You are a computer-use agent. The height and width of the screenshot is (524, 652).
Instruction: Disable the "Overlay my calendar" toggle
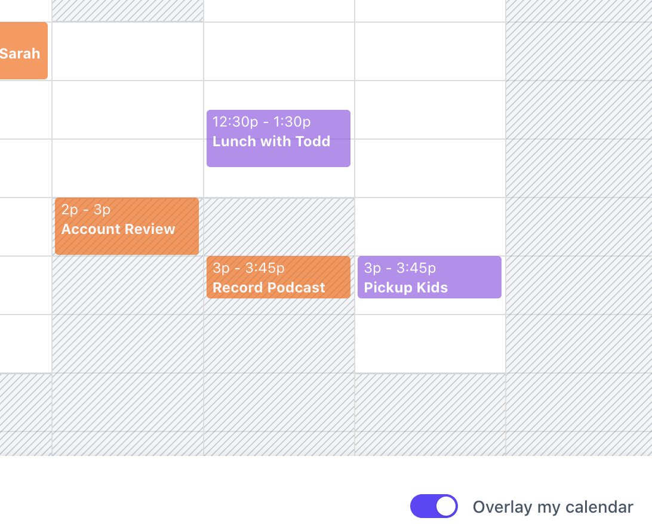[433, 505]
